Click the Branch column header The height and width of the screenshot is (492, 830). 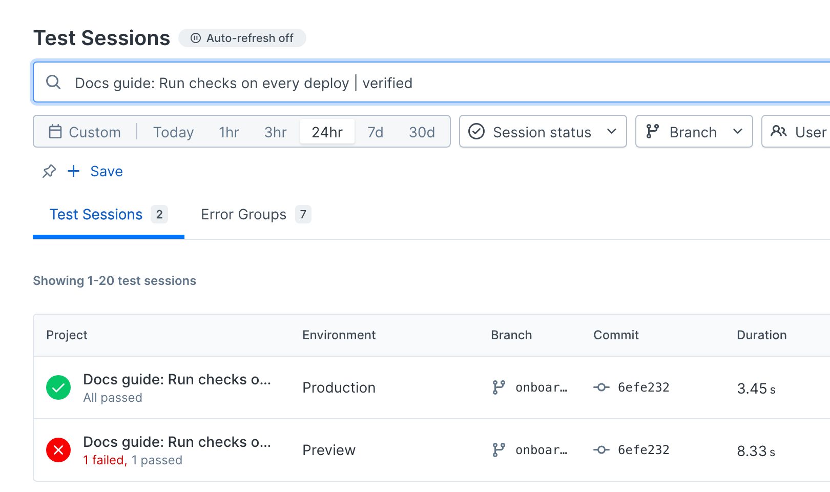pos(511,335)
